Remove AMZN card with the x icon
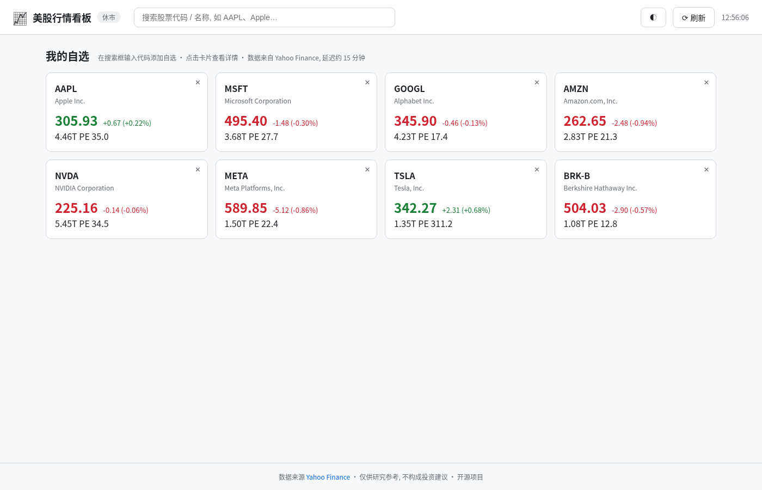 click(706, 83)
